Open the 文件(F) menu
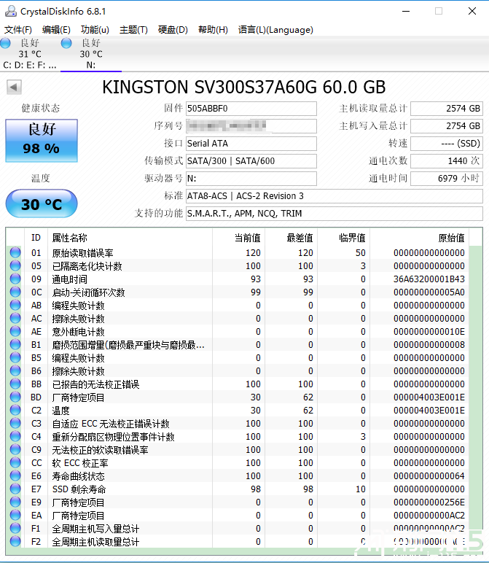Viewport: 489px width, 563px height. [18, 30]
